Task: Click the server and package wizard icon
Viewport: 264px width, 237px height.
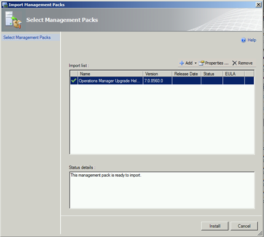Action: (14, 20)
